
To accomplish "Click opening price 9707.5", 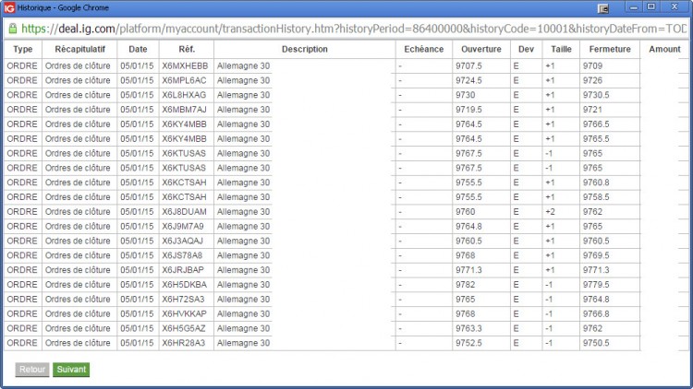I will [468, 66].
